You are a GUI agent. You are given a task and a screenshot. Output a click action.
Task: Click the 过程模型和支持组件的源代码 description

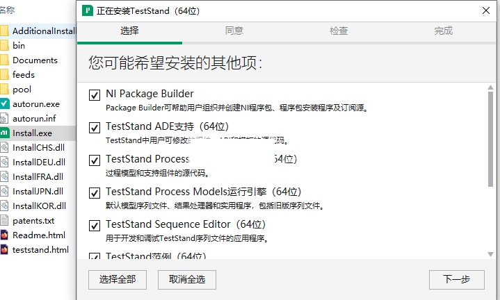click(158, 173)
